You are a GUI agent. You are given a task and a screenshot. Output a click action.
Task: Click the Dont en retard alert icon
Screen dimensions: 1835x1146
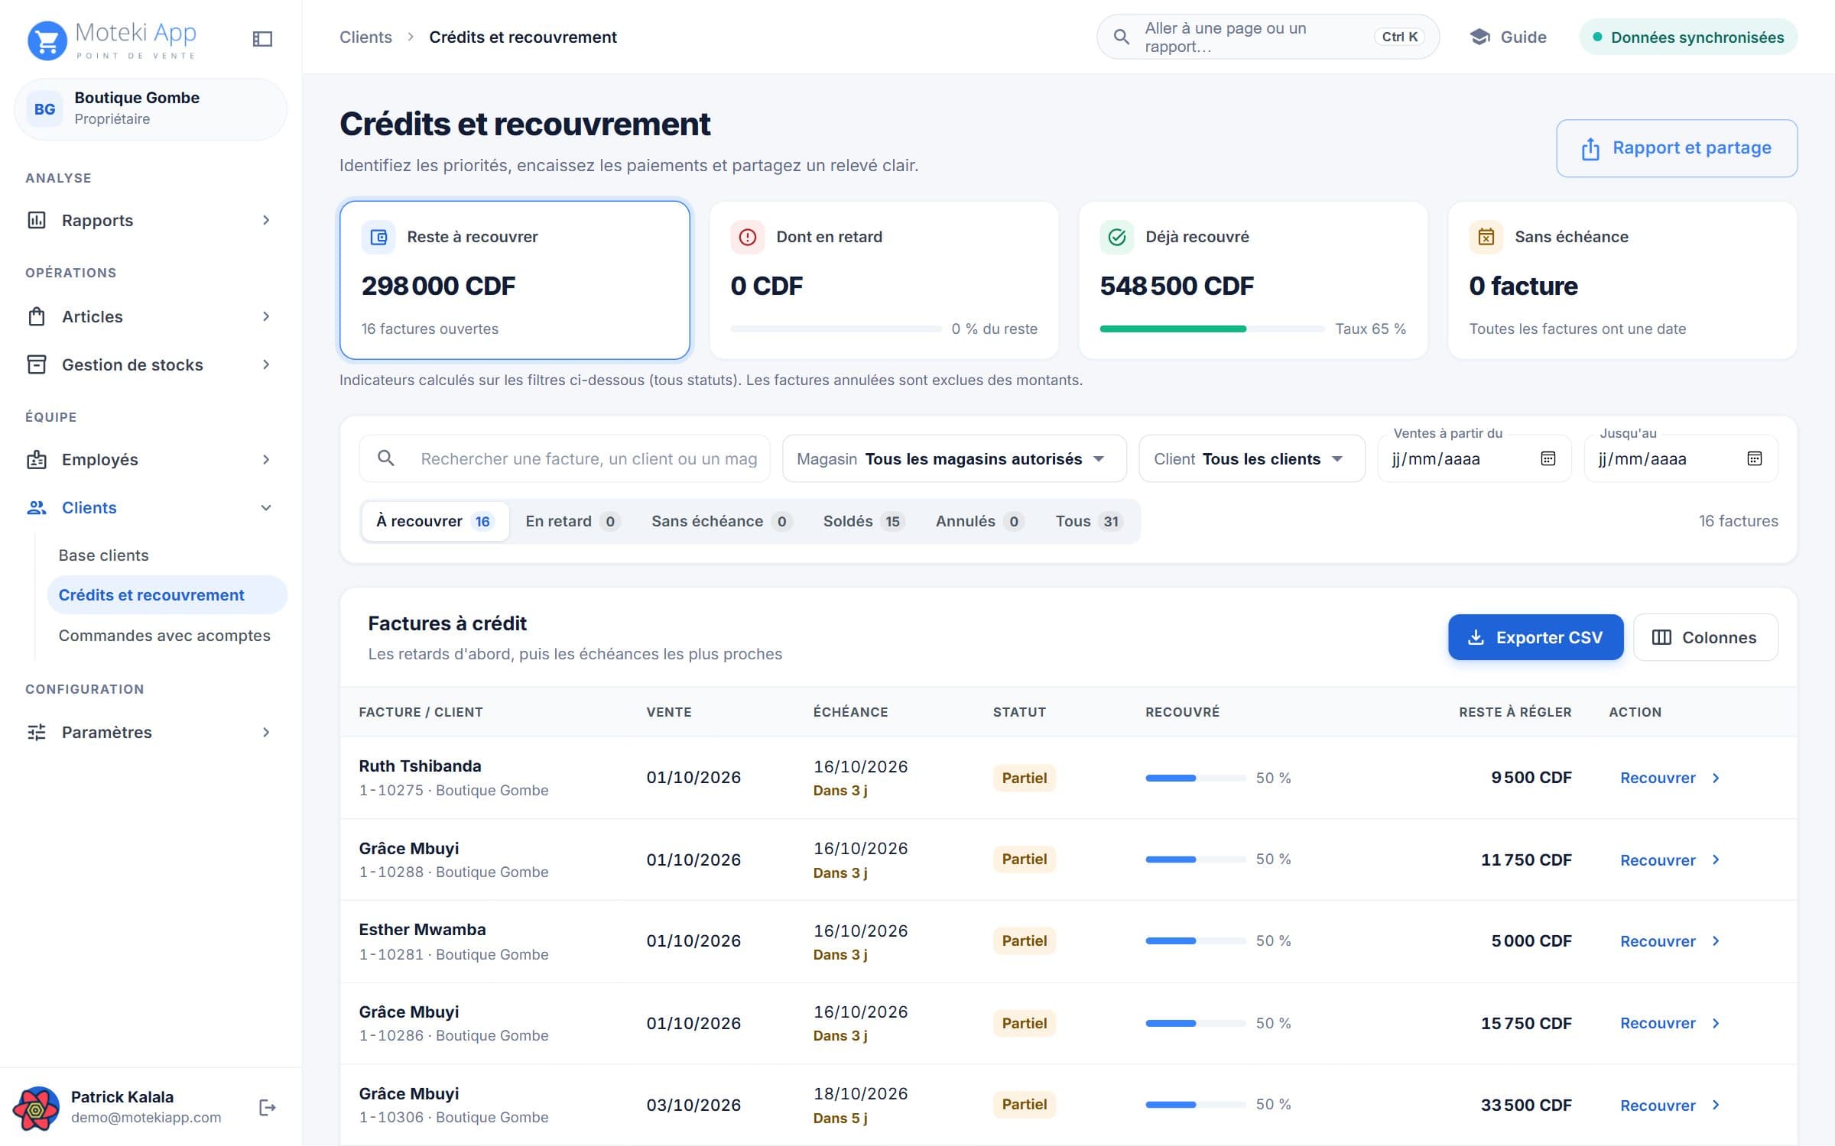pos(748,237)
